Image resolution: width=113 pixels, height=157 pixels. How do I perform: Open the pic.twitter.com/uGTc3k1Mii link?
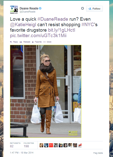pyautogui.click(x=38, y=36)
